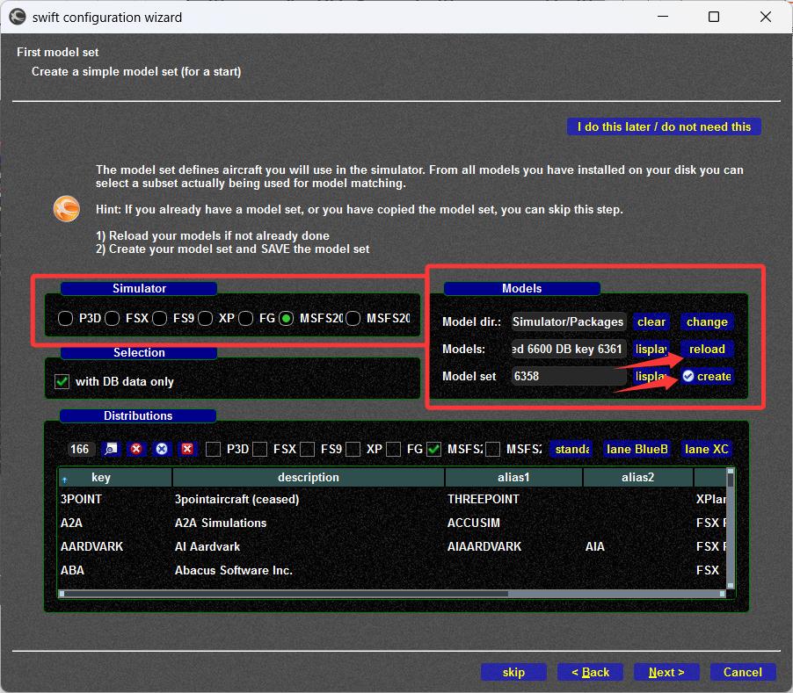Tick the XP checkbox in Distributions
793x693 pixels.
click(353, 449)
